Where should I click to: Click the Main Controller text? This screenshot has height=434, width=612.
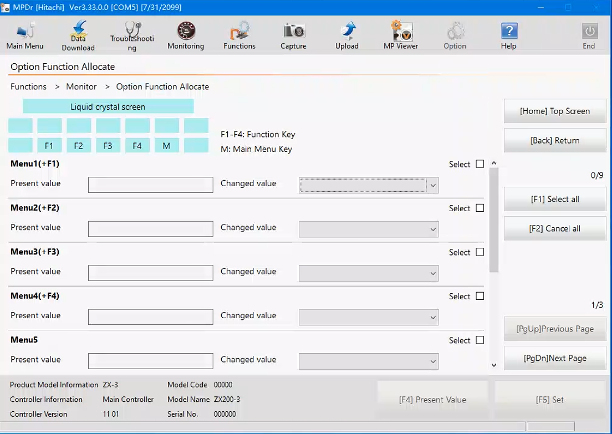[x=128, y=399]
